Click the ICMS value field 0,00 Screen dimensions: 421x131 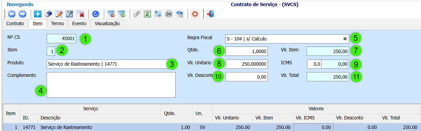pyautogui.click(x=335, y=64)
